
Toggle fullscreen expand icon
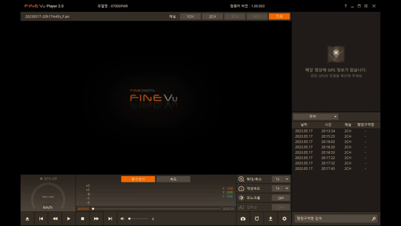[x=366, y=6]
